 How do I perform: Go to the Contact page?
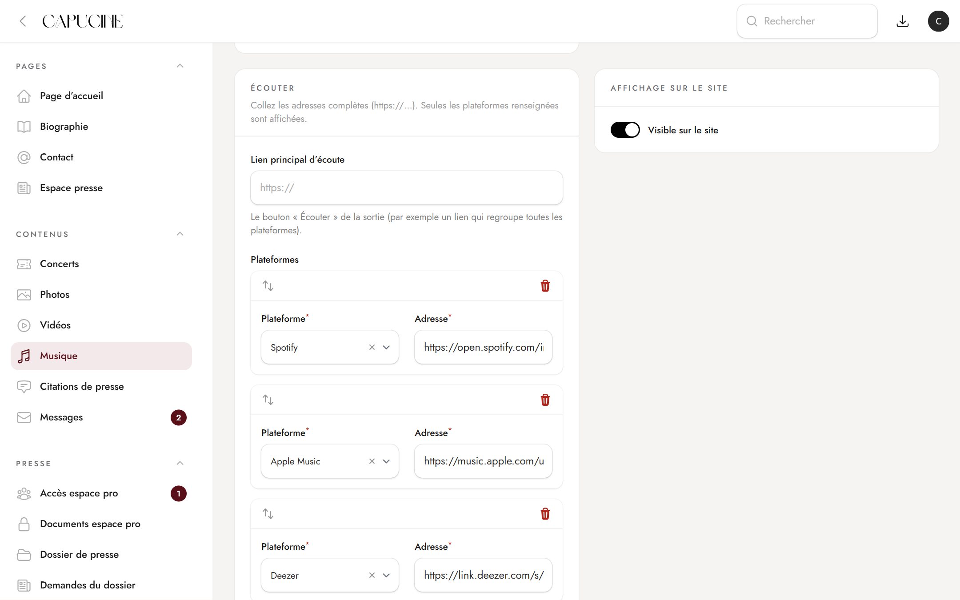pyautogui.click(x=101, y=157)
